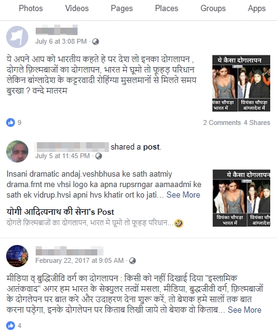Click the globe privacy icon beside July 6

(95, 41)
